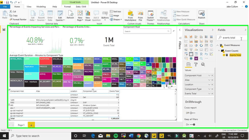Remove Component Host from Values

click(212, 75)
